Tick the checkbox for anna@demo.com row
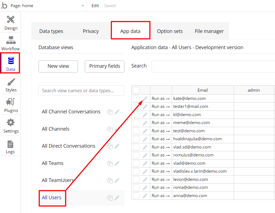The width and height of the screenshot is (275, 213). (136, 196)
